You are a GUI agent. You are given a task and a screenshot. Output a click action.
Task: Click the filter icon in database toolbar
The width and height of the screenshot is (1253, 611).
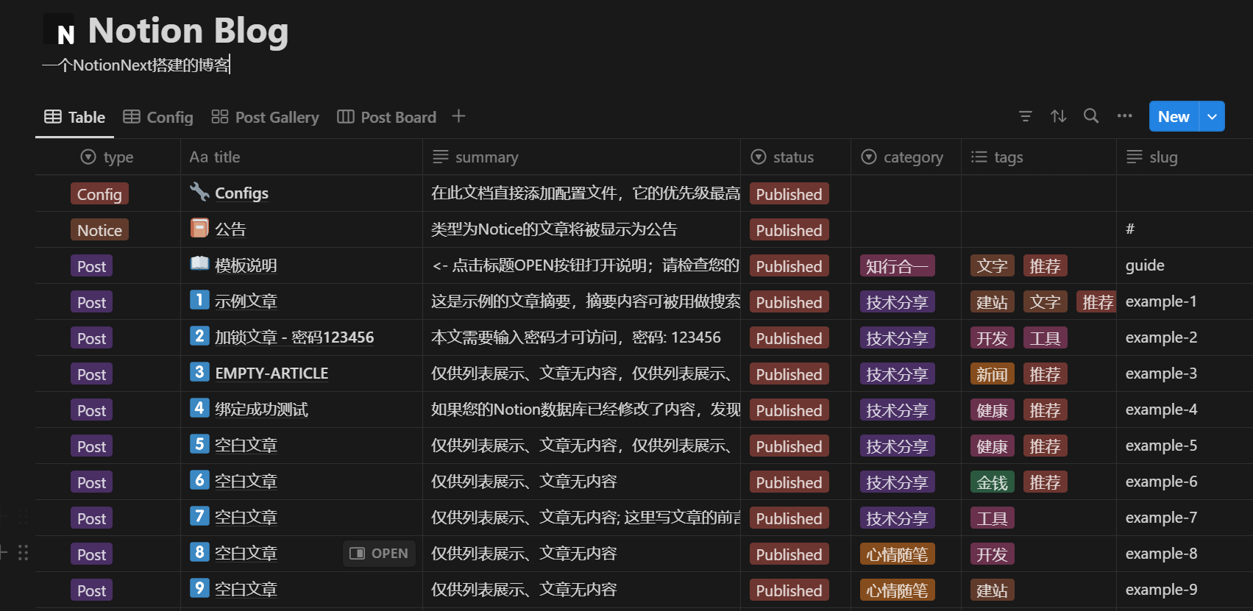(1025, 116)
